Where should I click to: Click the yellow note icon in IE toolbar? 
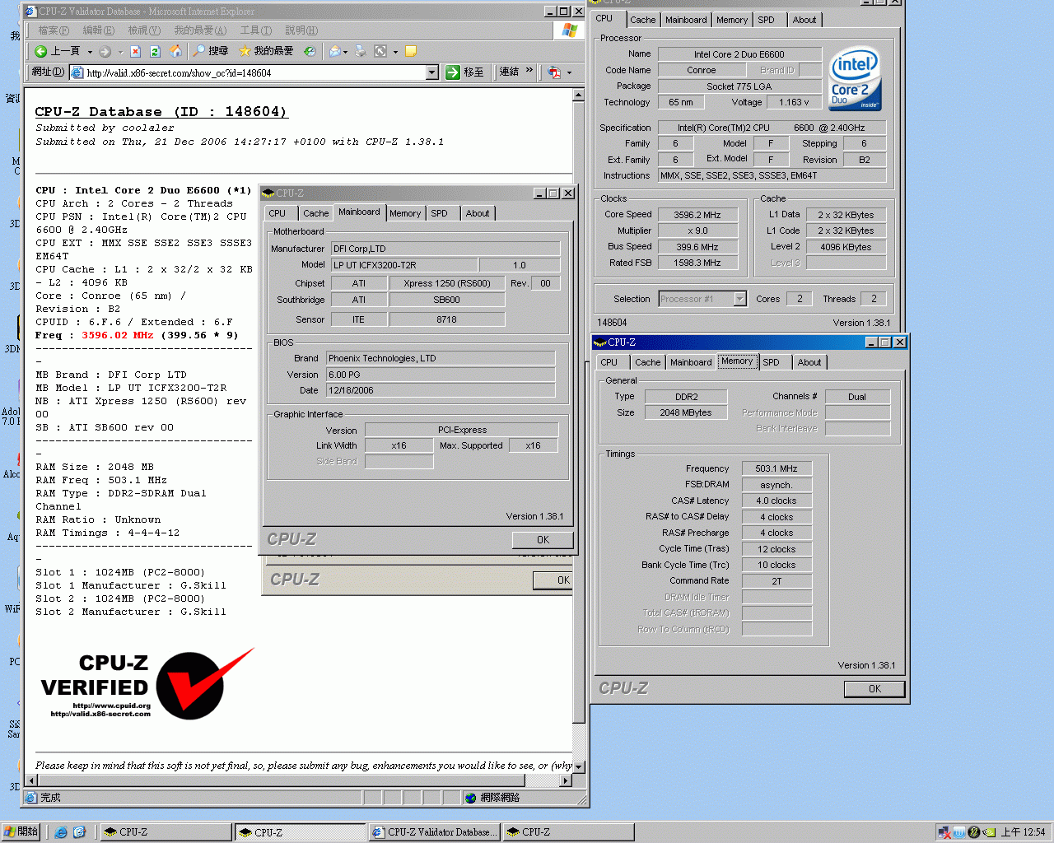pyautogui.click(x=411, y=51)
